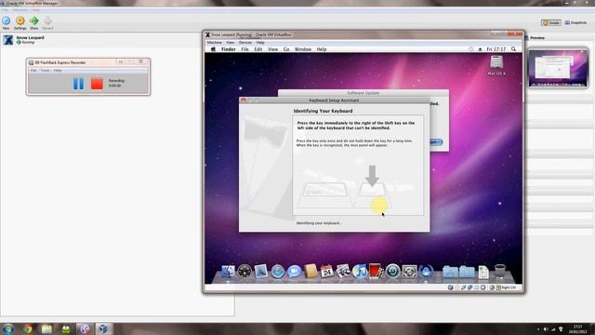This screenshot has width=595, height=335.
Task: Click the New VM icon in VirtualBox Manager
Action: coord(7,20)
